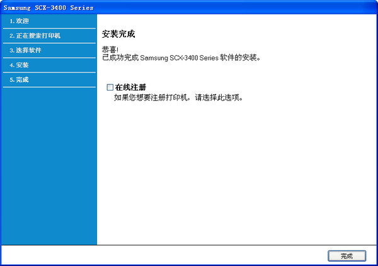Click the 在线注册 label text
The height and width of the screenshot is (266, 378).
pos(130,87)
